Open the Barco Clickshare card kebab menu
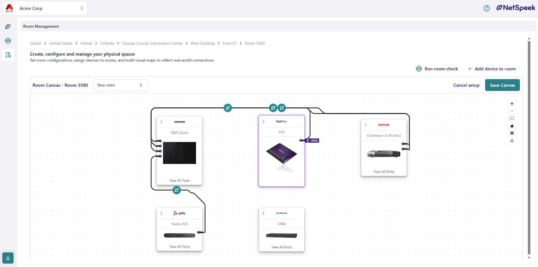Image resolution: width=538 pixels, height=267 pixels. (x=366, y=125)
